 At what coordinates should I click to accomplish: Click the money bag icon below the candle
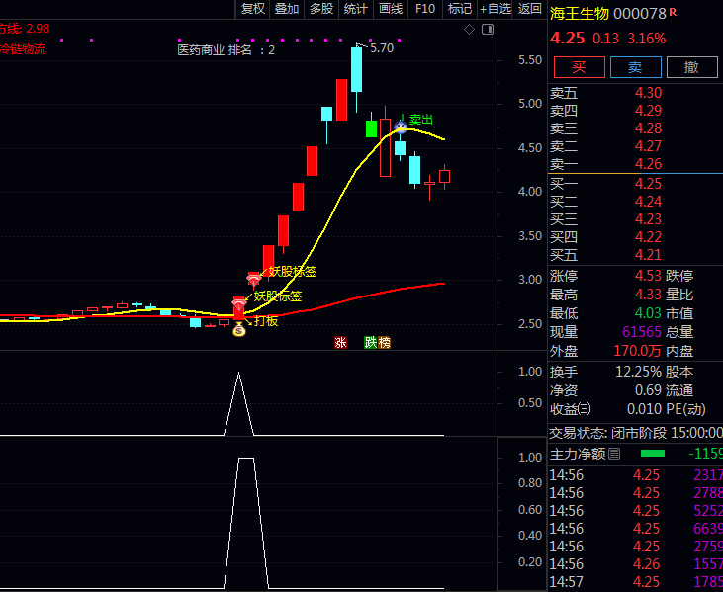238,329
